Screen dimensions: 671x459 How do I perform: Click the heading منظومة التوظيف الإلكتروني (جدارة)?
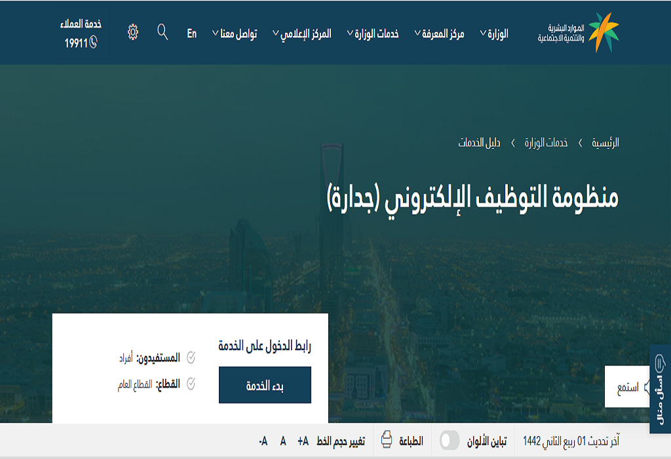coord(473,199)
